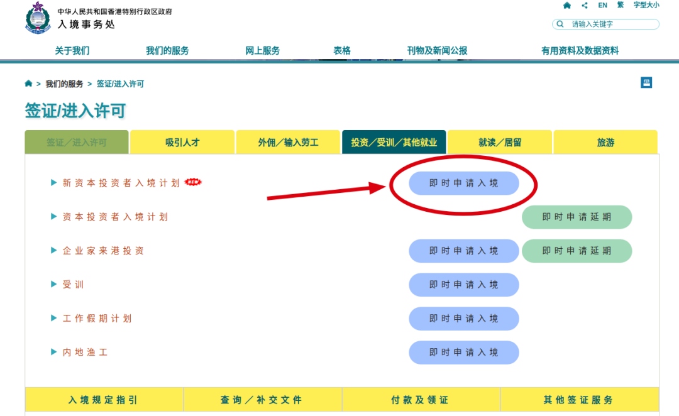679x416 pixels.
Task: Click 即时申请入境 for 新资本投资者入境计划
Action: (x=463, y=183)
